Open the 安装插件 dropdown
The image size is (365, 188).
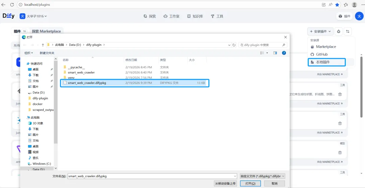[x=320, y=31]
